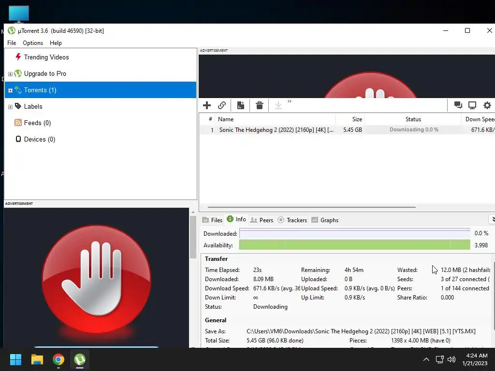This screenshot has height=371, width=495.
Task: Click the uTorrent taskbar icon
Action: click(80, 359)
